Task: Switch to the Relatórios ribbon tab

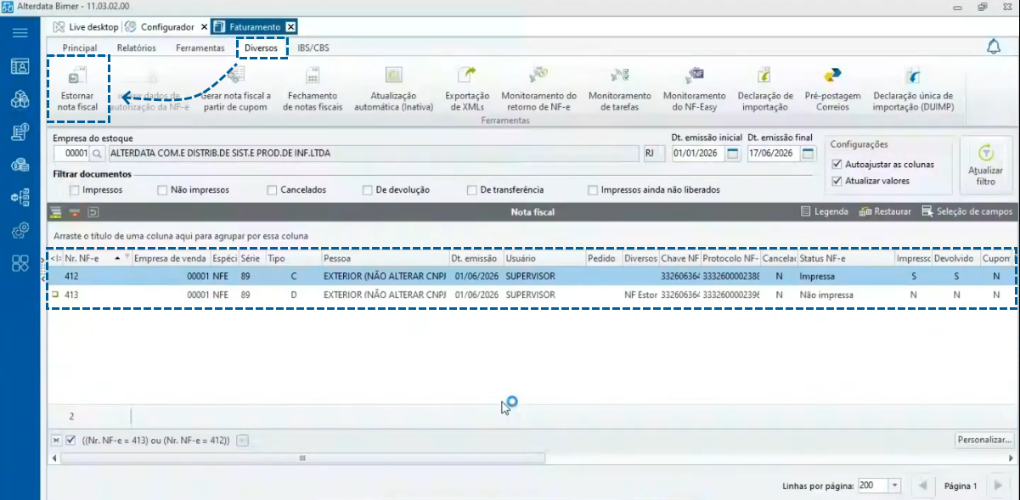Action: coord(136,48)
